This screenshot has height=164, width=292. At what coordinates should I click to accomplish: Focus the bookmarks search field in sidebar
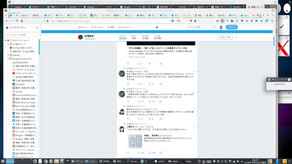click(x=22, y=35)
